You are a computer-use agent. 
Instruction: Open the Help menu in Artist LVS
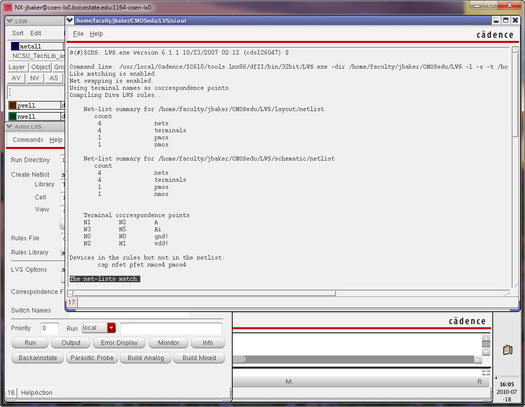(x=56, y=140)
